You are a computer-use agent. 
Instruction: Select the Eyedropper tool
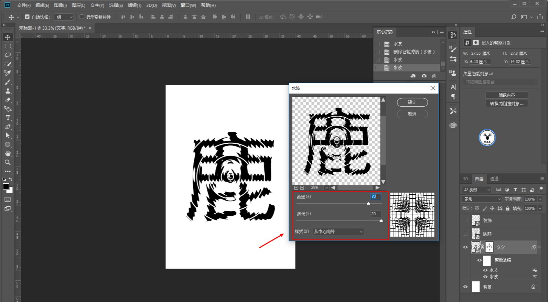[x=8, y=73]
